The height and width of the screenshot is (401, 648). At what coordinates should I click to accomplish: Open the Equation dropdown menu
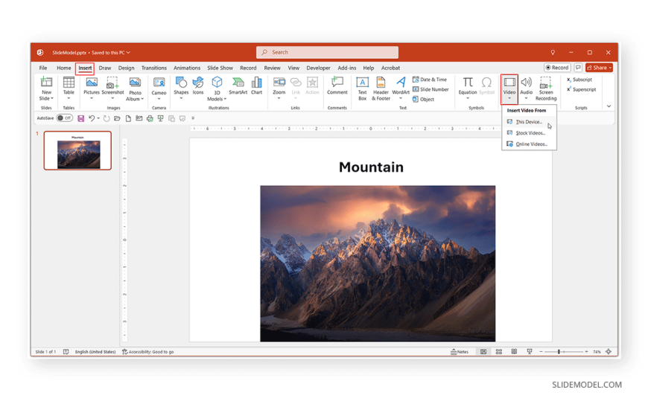[x=468, y=98]
